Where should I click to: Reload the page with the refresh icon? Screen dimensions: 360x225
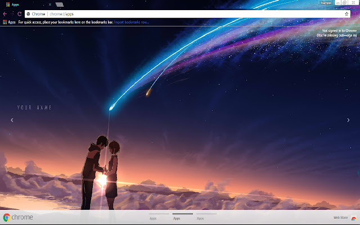click(20, 14)
